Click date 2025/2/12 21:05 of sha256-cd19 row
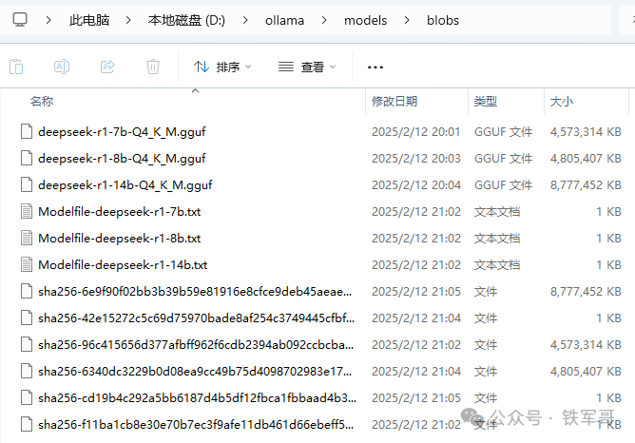635x443 pixels. (x=416, y=398)
